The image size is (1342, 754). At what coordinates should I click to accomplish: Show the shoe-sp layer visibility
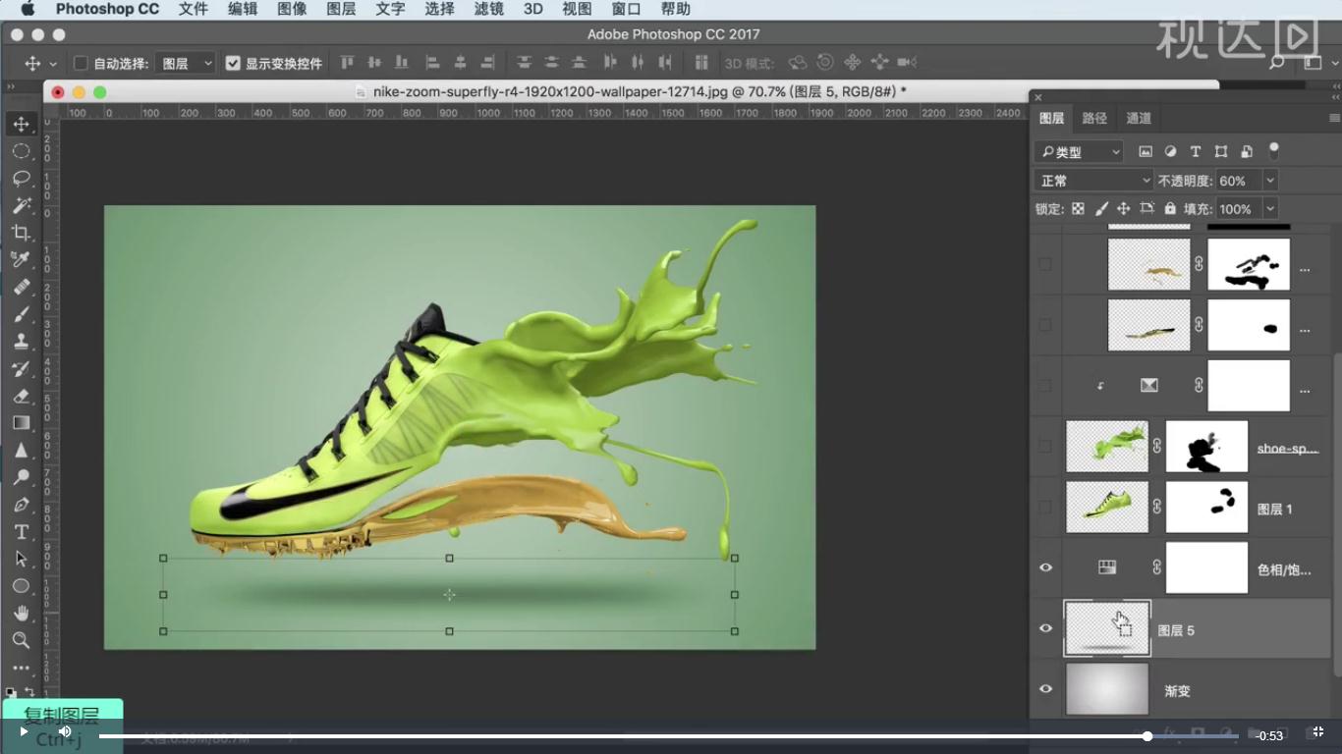pos(1045,447)
